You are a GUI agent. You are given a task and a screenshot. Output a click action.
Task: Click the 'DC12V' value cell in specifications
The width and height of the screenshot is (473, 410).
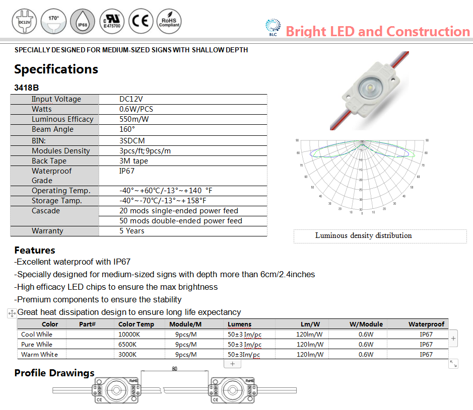pos(183,99)
